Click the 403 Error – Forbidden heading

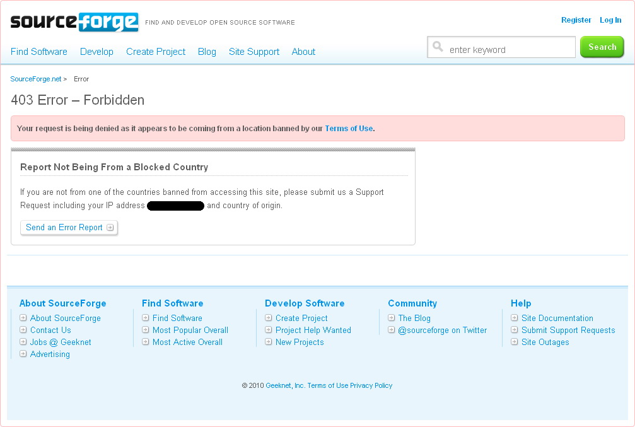pos(78,100)
